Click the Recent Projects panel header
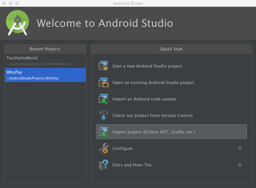Image resolution: width=256 pixels, height=188 pixels. pyautogui.click(x=45, y=49)
